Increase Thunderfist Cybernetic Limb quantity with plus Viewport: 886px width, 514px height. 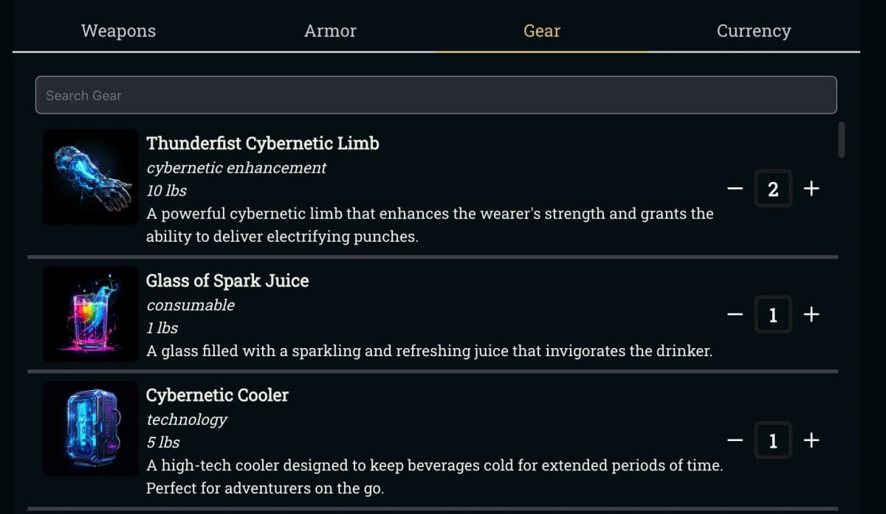tap(811, 189)
